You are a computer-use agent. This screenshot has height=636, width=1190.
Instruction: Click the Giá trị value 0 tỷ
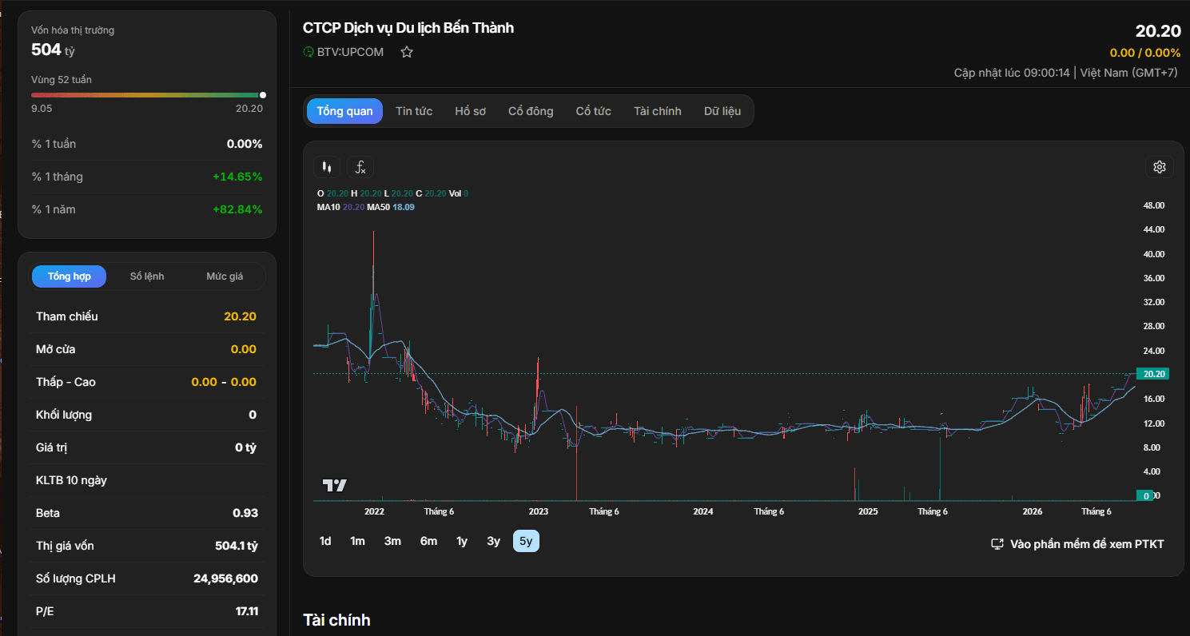click(245, 447)
